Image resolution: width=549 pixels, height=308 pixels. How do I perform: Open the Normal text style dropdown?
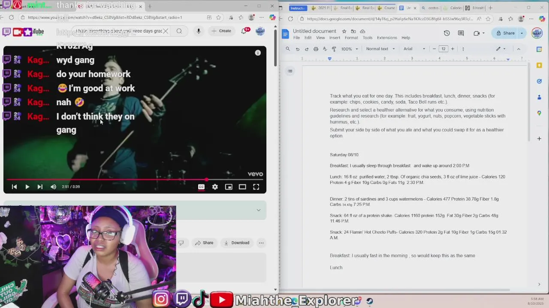pos(380,49)
